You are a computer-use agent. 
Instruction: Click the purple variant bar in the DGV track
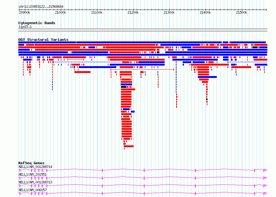click(x=21, y=45)
